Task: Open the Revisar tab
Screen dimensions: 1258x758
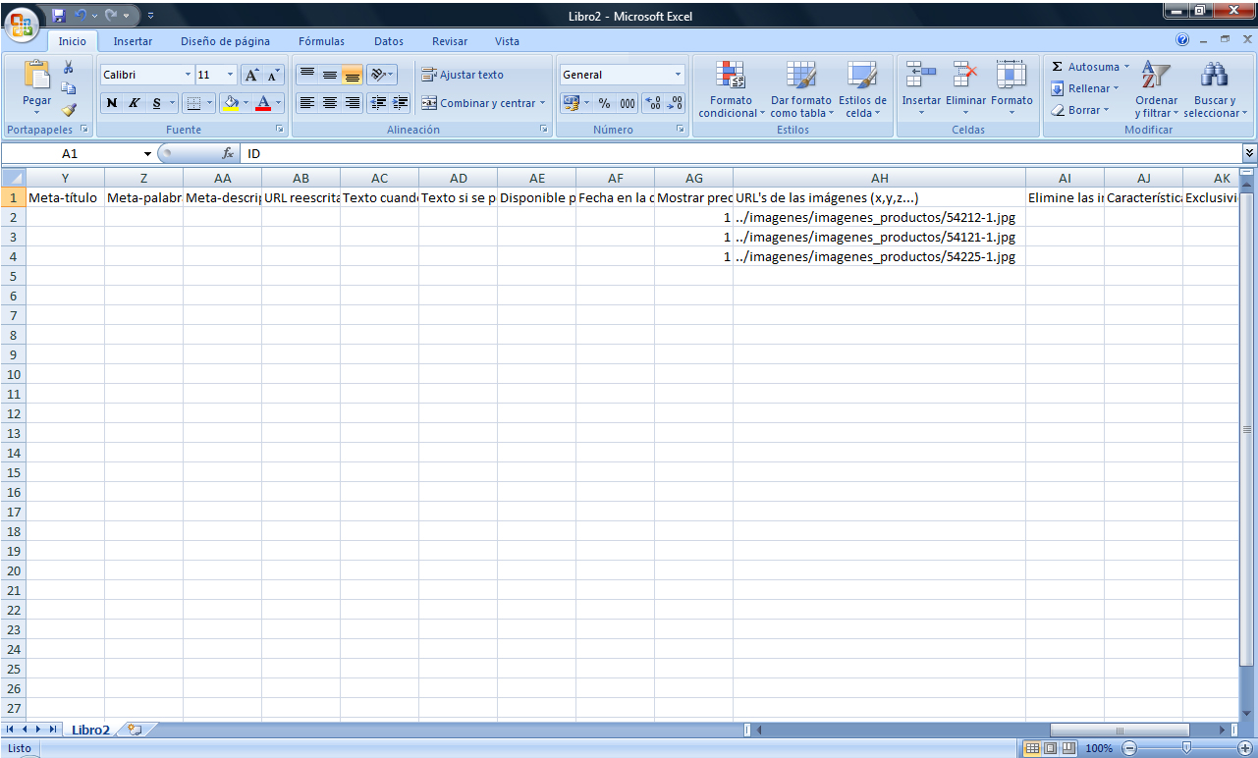Action: 450,41
